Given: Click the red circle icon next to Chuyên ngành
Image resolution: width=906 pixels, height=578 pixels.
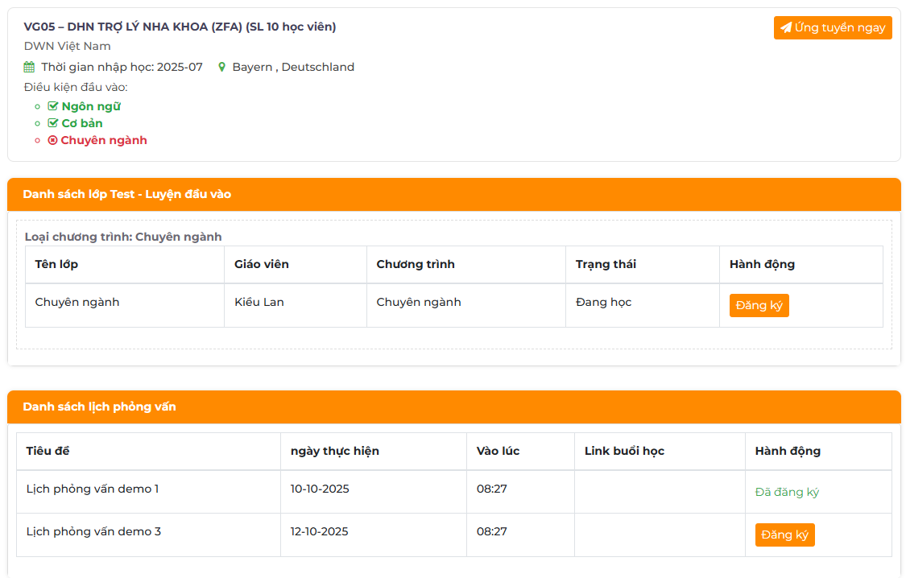Looking at the screenshot, I should [x=53, y=140].
